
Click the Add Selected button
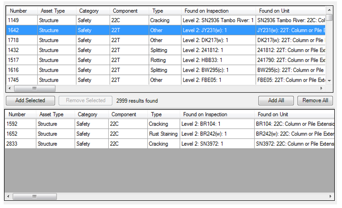pyautogui.click(x=30, y=101)
